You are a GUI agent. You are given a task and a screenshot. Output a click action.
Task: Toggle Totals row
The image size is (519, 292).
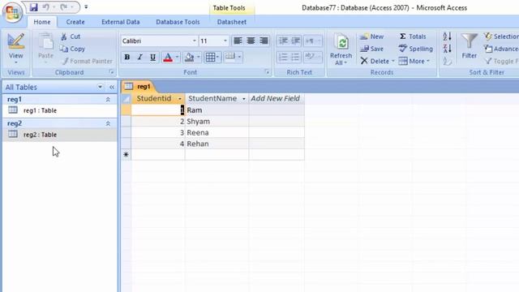(x=413, y=36)
